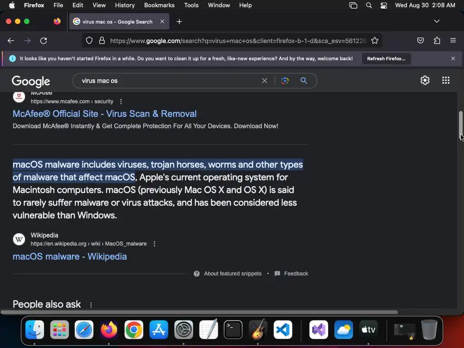Open Google quick settings gear
Image resolution: width=464 pixels, height=348 pixels.
pyautogui.click(x=425, y=80)
